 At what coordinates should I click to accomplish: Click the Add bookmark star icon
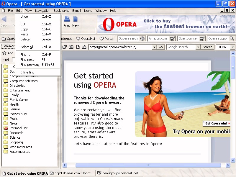4,53
